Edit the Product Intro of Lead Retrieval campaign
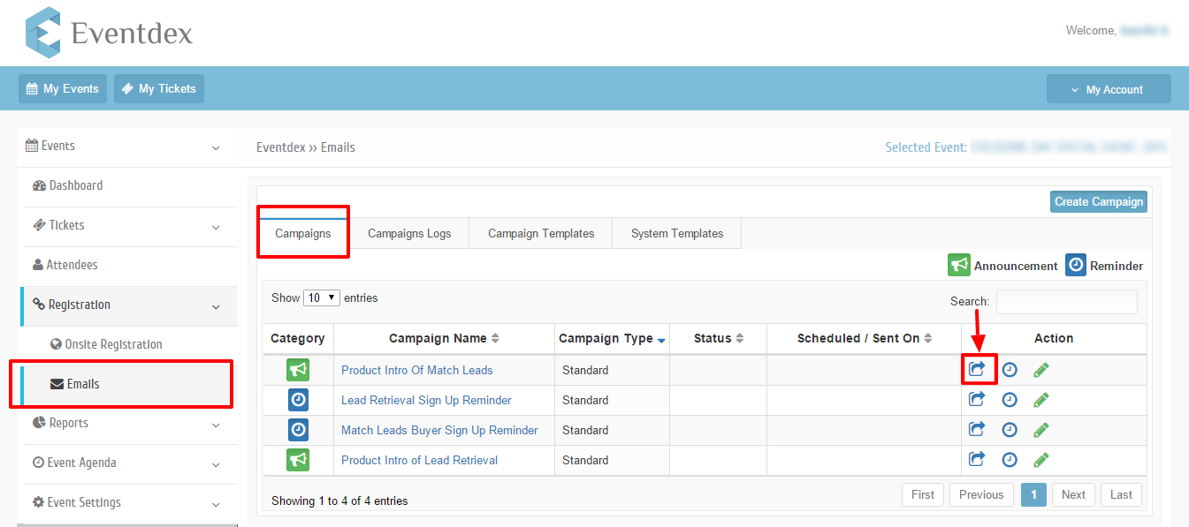Image resolution: width=1189 pixels, height=527 pixels. (x=1041, y=460)
